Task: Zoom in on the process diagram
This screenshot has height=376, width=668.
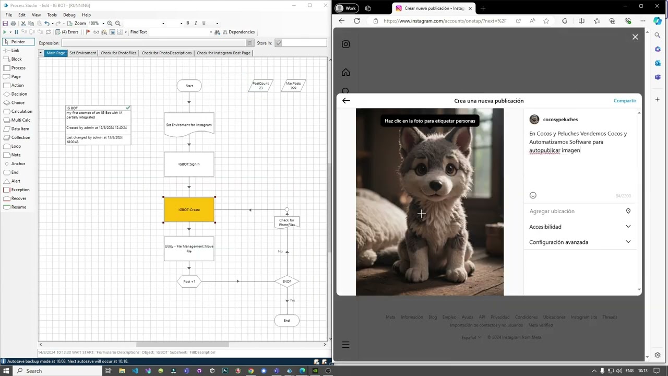Action: (110, 23)
